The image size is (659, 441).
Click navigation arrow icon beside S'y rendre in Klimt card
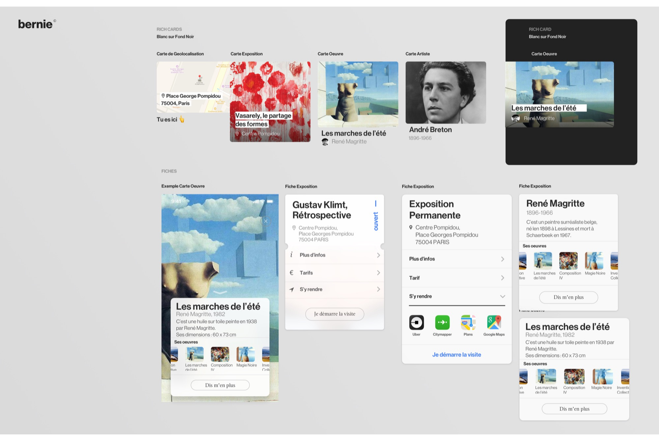click(292, 290)
